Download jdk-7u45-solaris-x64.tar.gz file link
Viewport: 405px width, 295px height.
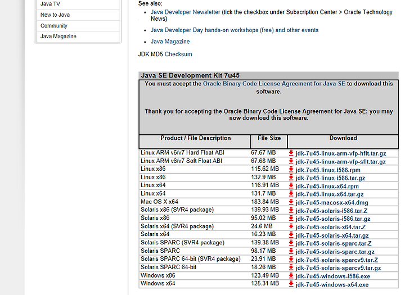click(x=332, y=235)
